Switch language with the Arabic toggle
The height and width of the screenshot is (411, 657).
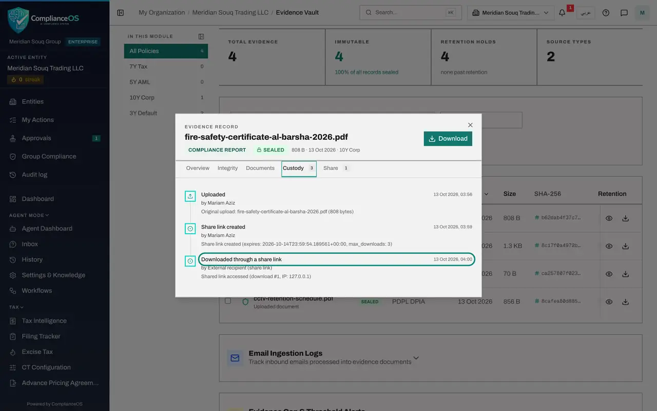[x=585, y=13]
